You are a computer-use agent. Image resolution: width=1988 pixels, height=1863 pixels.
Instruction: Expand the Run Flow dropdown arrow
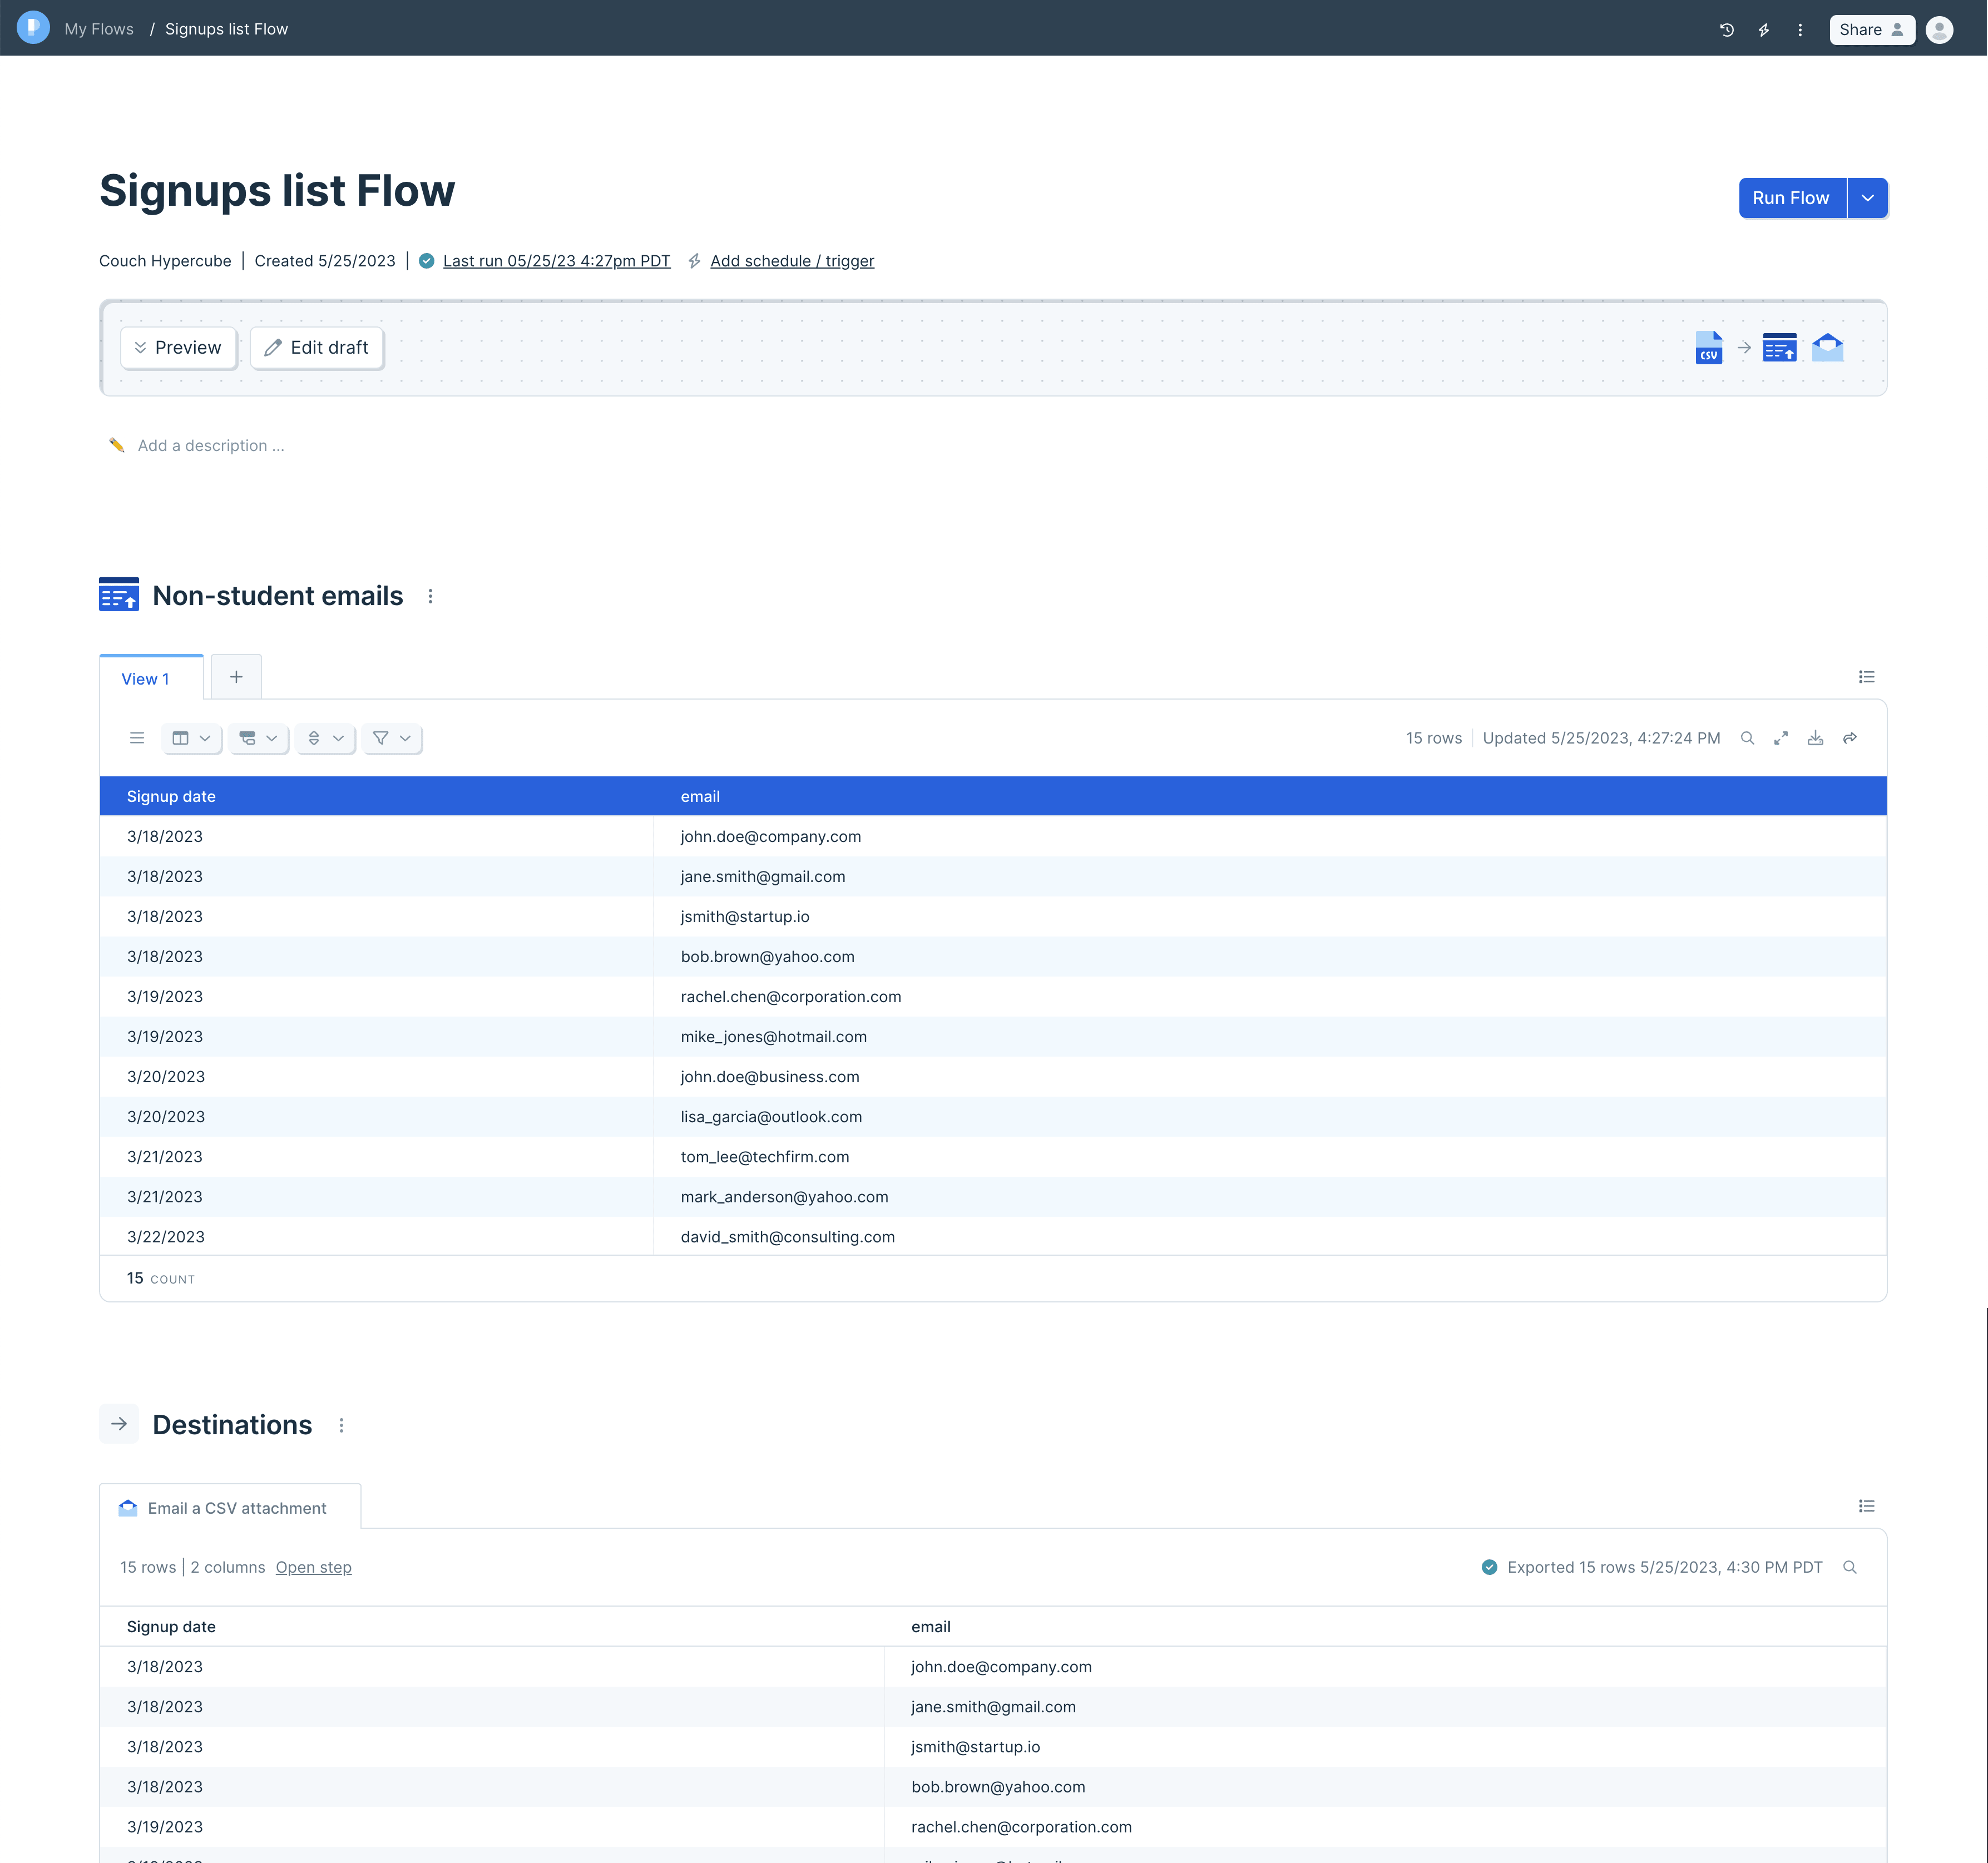[1867, 198]
